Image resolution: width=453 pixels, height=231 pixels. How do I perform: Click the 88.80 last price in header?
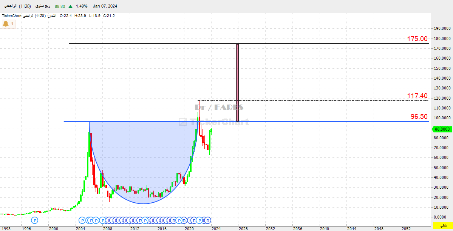click(x=60, y=6)
